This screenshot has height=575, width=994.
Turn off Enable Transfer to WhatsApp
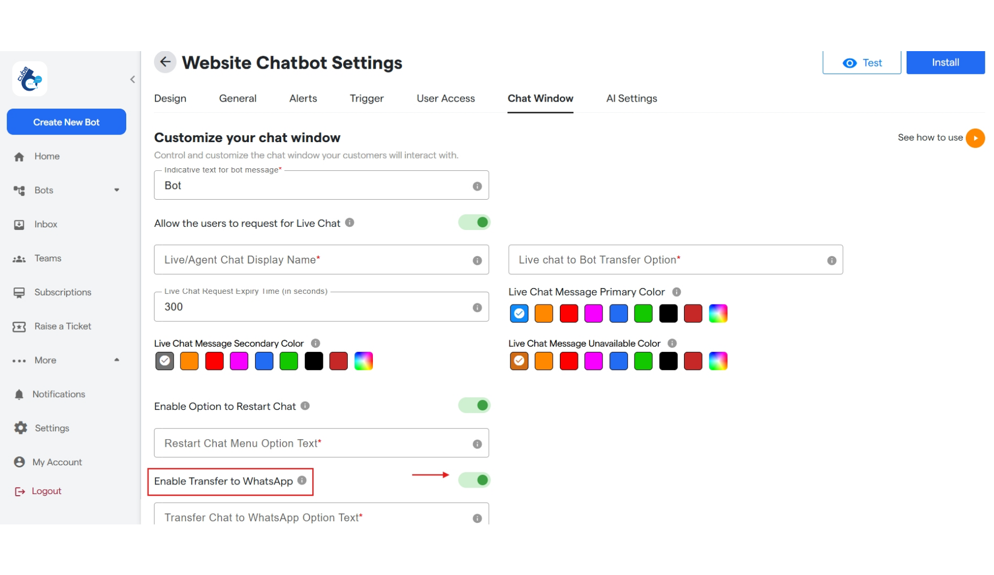pos(474,480)
